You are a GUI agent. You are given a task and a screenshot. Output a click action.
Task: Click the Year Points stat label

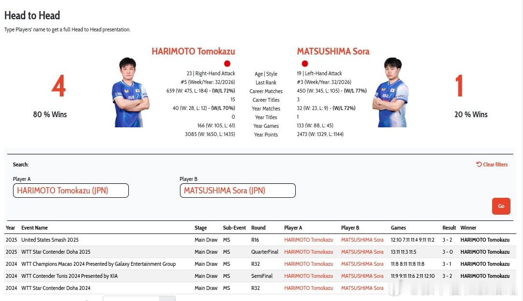[x=266, y=134]
